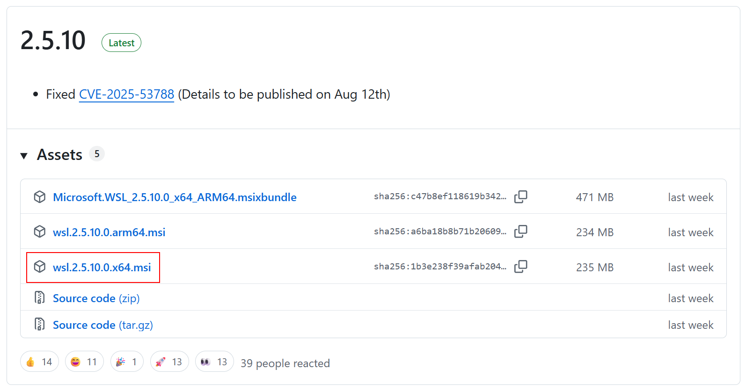Toggle thumbs up reaction with 14

[39, 362]
